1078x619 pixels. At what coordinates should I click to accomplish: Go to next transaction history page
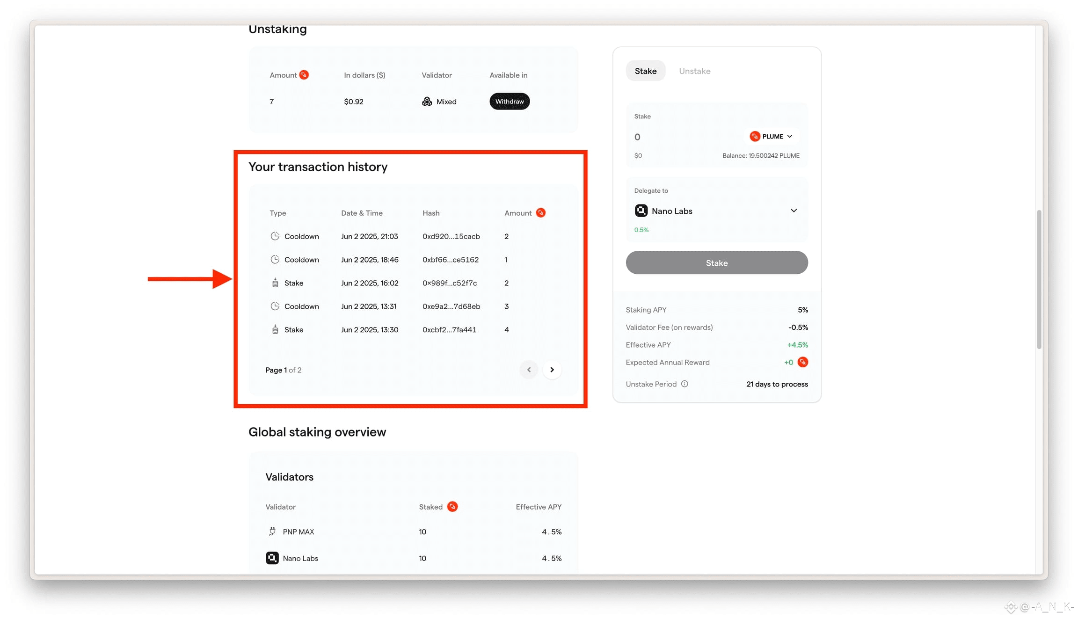(x=552, y=370)
